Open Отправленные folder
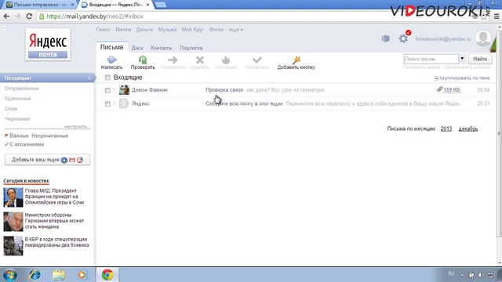Image resolution: width=502 pixels, height=282 pixels. pos(21,89)
